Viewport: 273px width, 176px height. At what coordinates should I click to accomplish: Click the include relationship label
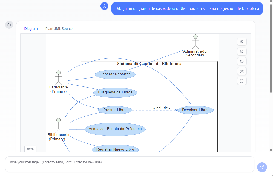162,108
